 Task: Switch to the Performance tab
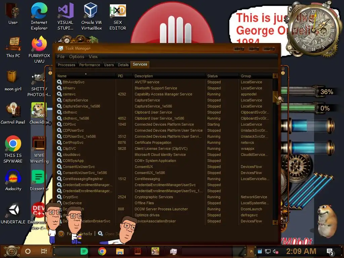[x=89, y=65]
